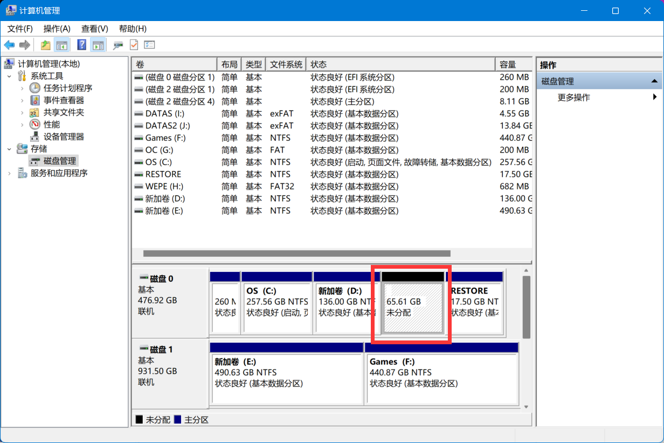Click the rescan disks toolbar icon
Image resolution: width=664 pixels, height=443 pixels.
(x=118, y=45)
